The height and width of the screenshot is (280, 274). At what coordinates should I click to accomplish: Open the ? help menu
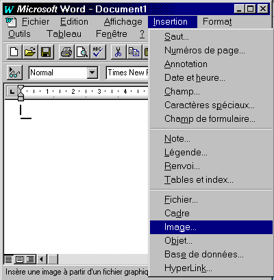(x=142, y=34)
